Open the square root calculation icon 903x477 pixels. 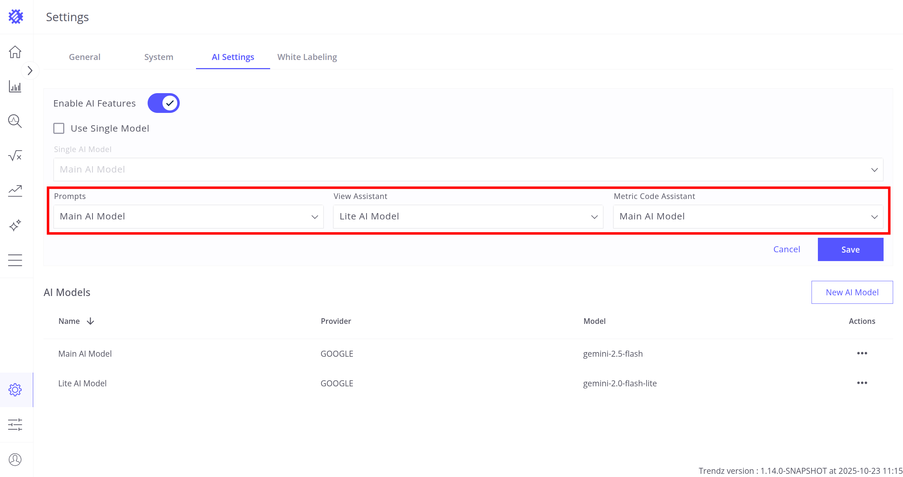pyautogui.click(x=15, y=156)
